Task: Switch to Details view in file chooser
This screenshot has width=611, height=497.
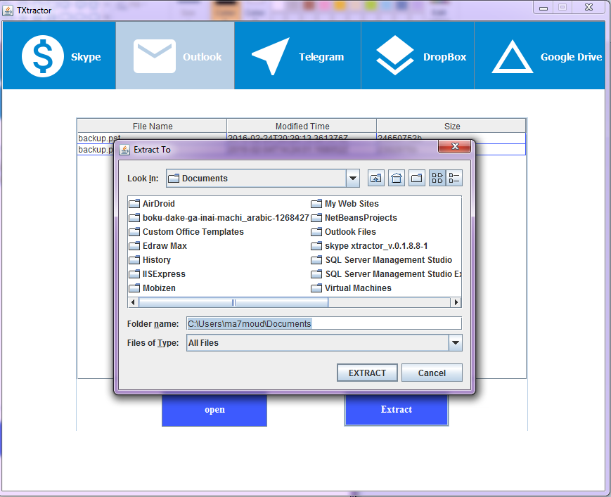Action: pyautogui.click(x=454, y=179)
